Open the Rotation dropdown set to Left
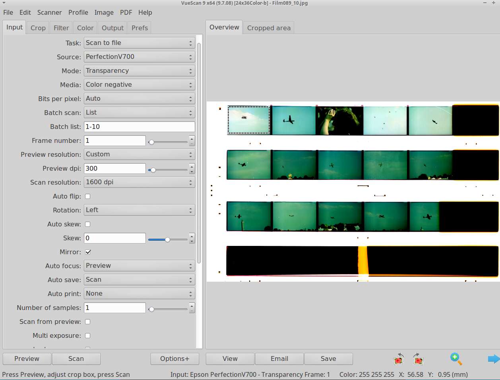The height and width of the screenshot is (380, 500). point(139,210)
